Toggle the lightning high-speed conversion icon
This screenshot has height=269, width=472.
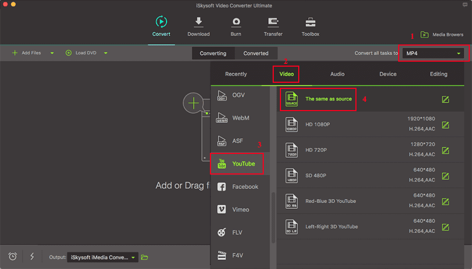pos(32,256)
